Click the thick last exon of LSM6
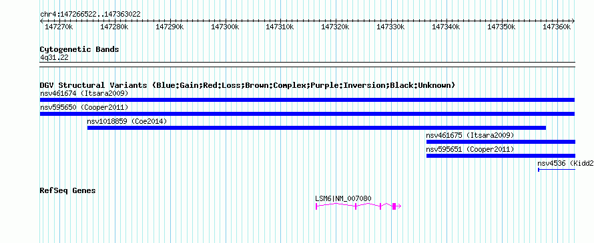The width and height of the screenshot is (594, 243). pos(394,206)
